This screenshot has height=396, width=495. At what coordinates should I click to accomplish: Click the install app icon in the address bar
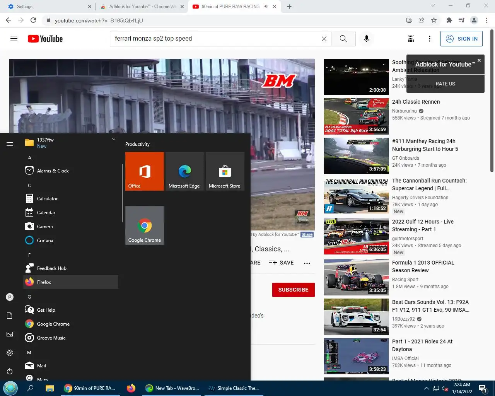coord(409,20)
